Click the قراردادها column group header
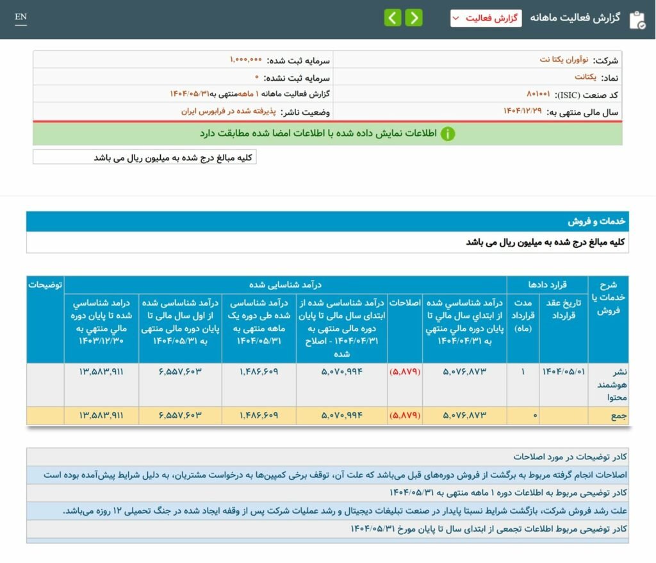Screen dimensions: 656x563 click(547, 284)
